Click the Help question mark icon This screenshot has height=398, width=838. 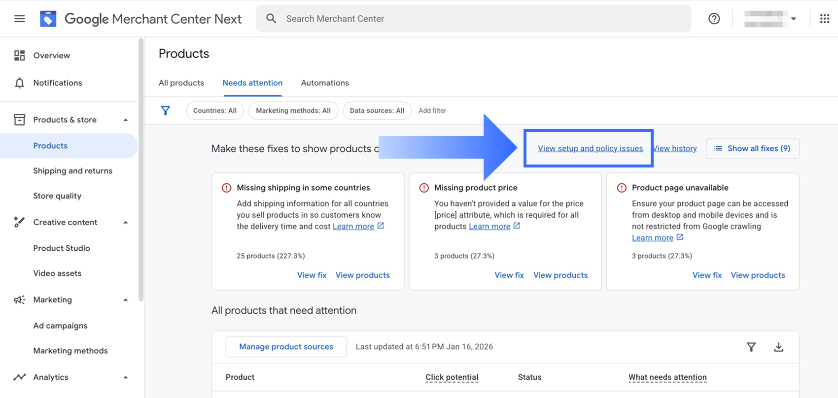(x=714, y=19)
